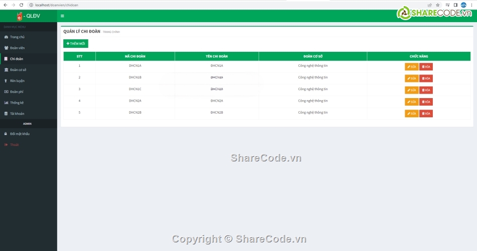Open Rèn luyện menu item
This screenshot has width=477, height=251.
(x=29, y=80)
